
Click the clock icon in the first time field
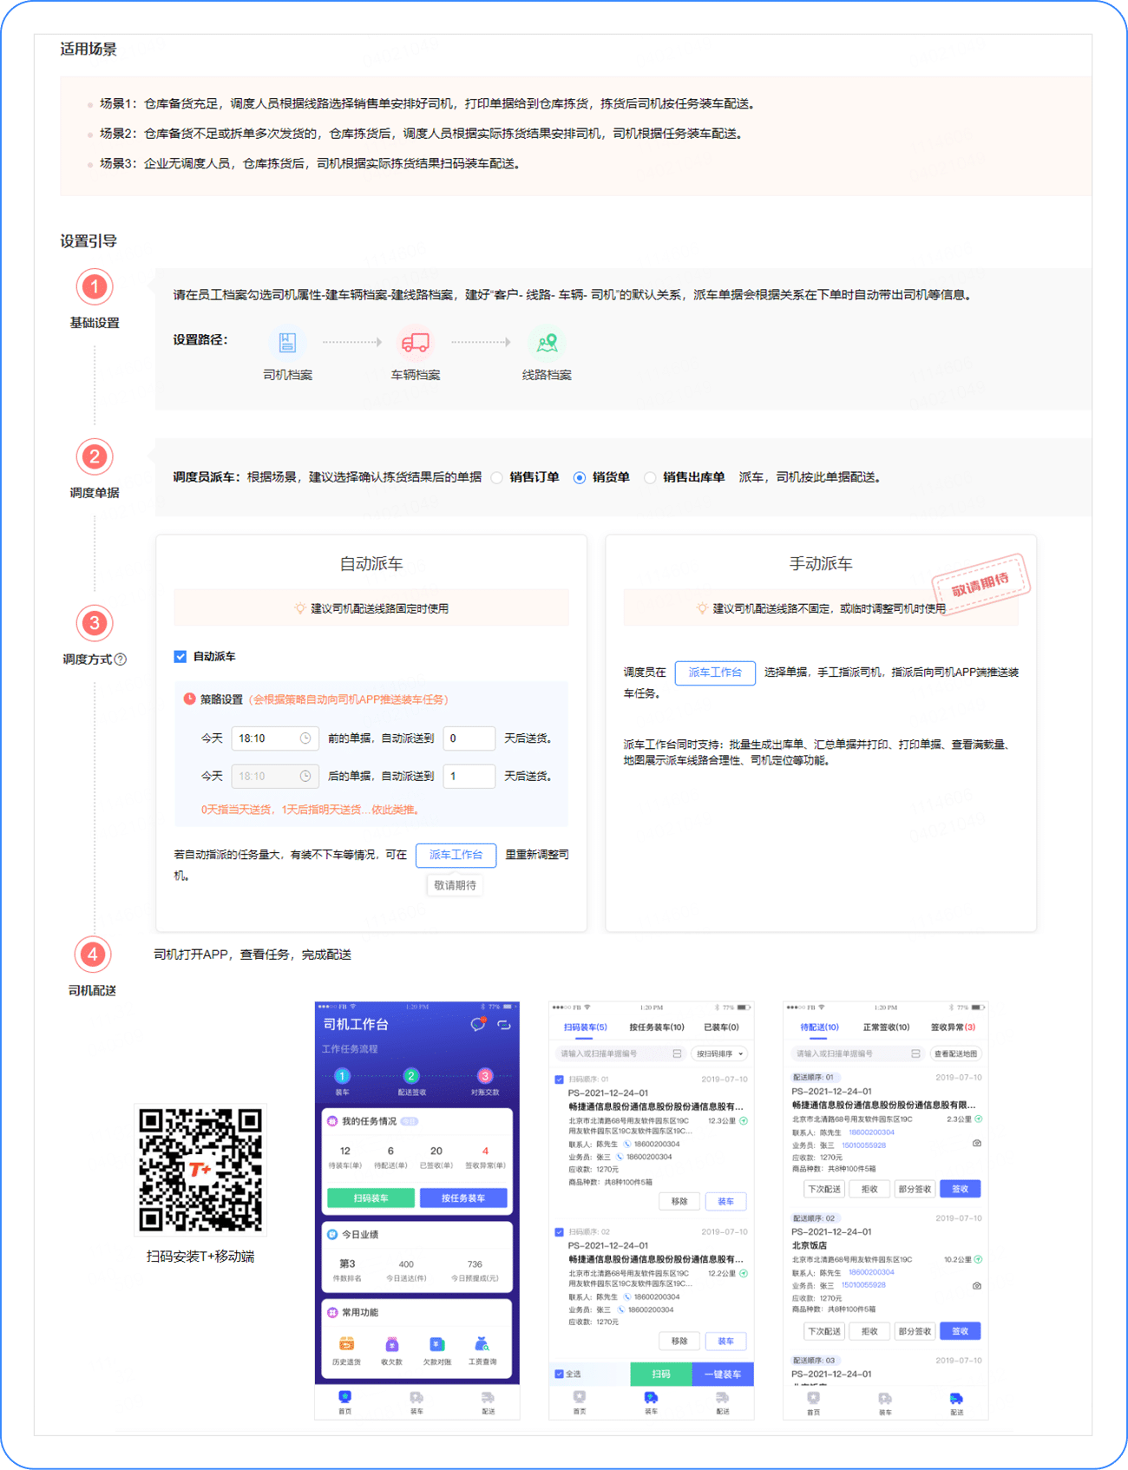[x=305, y=738]
